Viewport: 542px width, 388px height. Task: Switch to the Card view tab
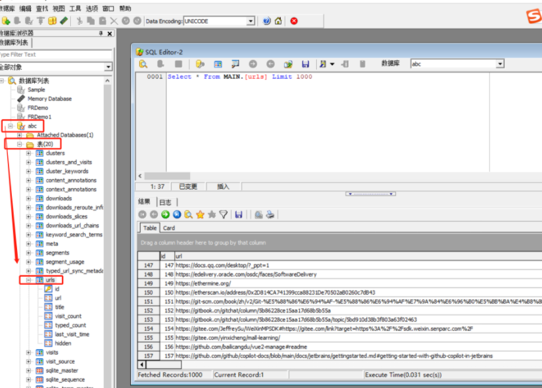tap(169, 228)
